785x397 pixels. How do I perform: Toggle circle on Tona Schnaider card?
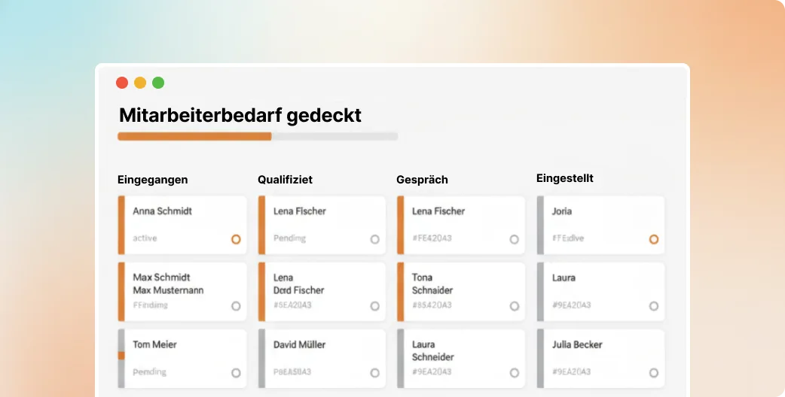515,306
